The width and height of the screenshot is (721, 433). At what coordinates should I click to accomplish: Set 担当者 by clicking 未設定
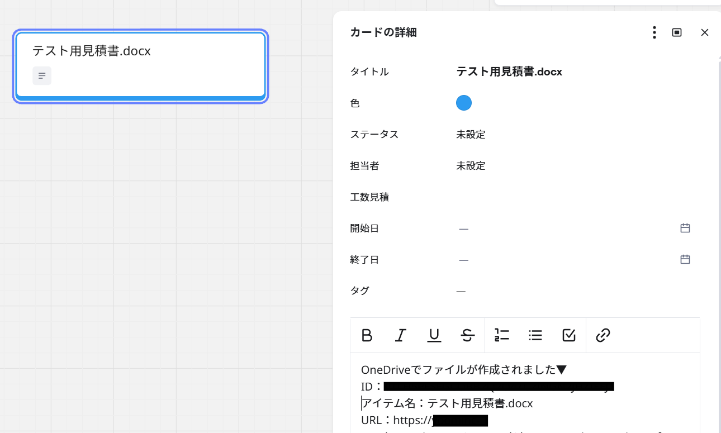tap(471, 166)
